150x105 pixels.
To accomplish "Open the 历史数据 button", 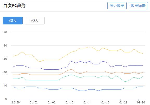I will click(x=117, y=6).
